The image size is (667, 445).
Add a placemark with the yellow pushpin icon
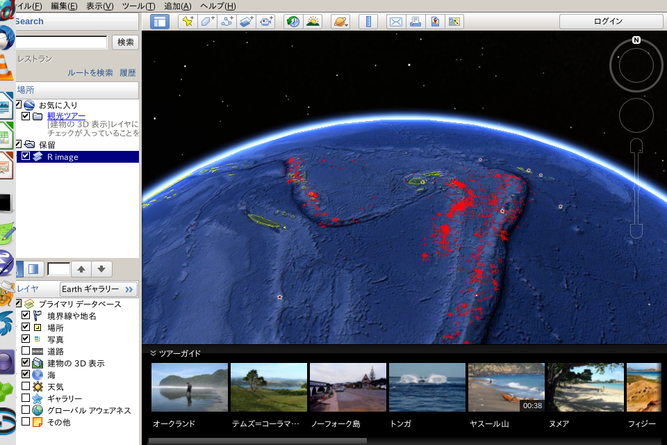pos(188,22)
